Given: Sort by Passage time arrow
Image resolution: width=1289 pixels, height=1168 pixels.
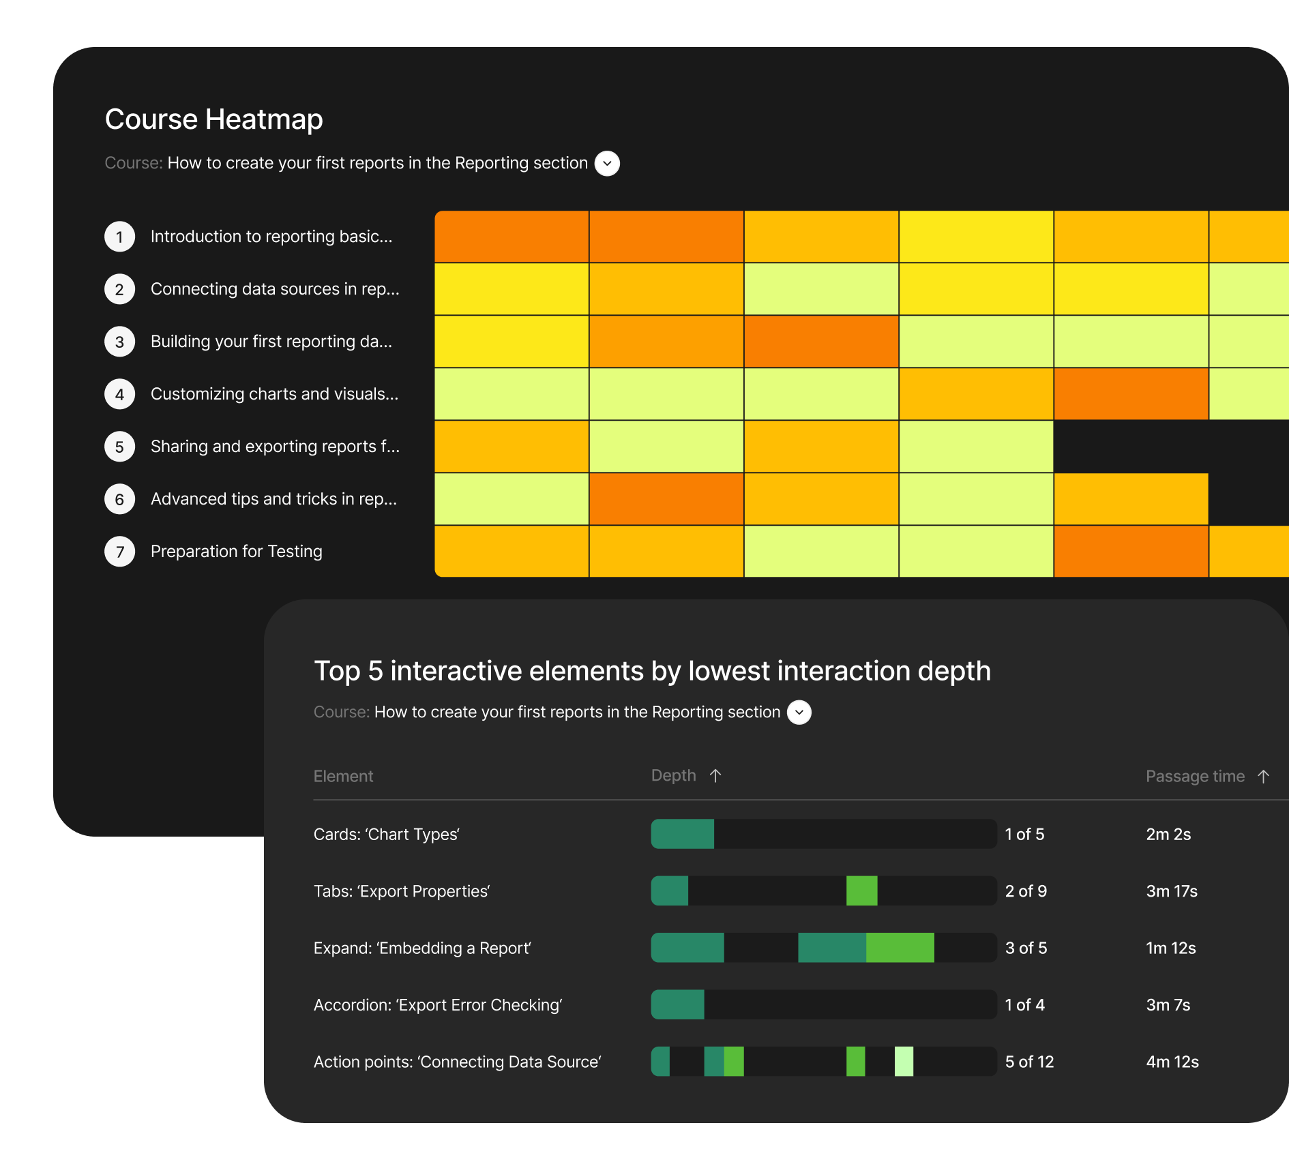Looking at the screenshot, I should (1263, 777).
